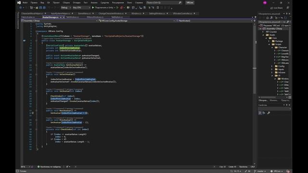Click the lightbulb quick actions icon

coord(33,113)
